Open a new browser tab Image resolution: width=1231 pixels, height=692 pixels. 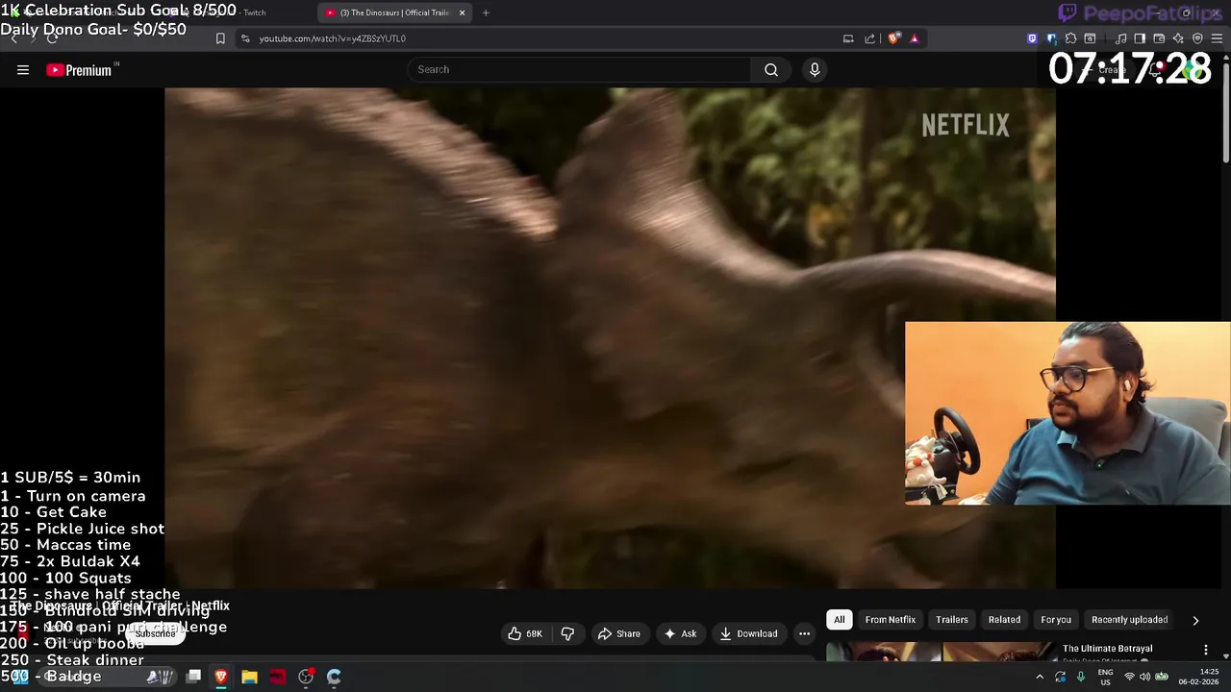tap(486, 12)
